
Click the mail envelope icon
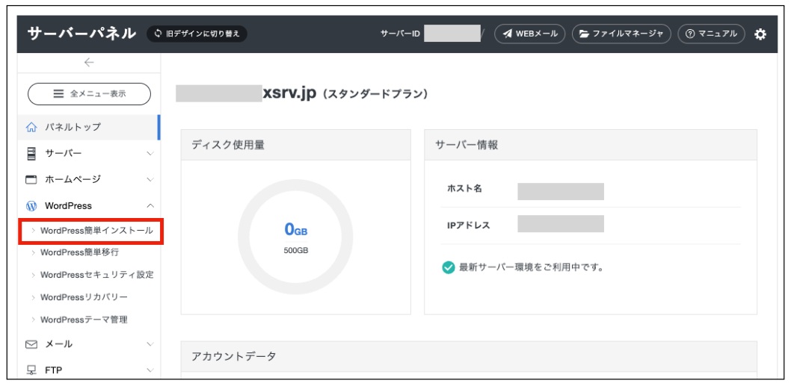pyautogui.click(x=31, y=344)
